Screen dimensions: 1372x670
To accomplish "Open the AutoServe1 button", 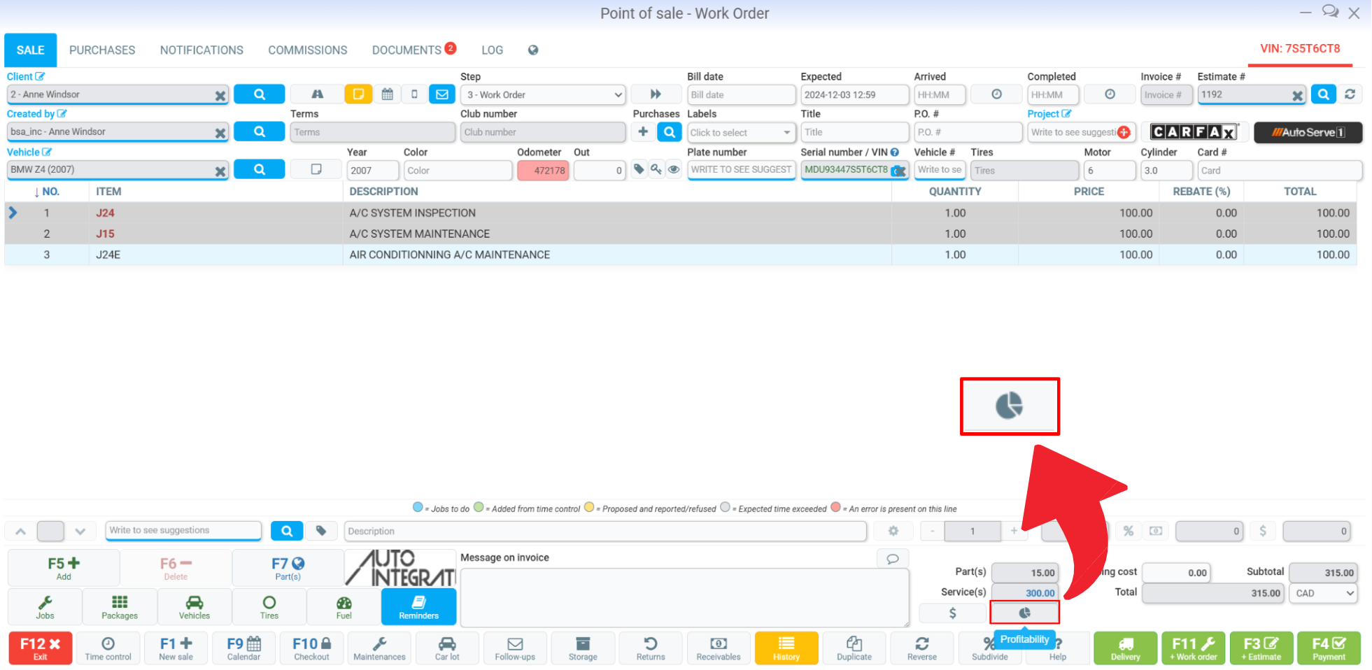I will click(1308, 132).
